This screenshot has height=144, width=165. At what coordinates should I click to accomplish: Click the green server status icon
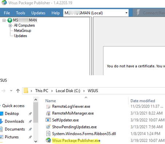pos(10,20)
